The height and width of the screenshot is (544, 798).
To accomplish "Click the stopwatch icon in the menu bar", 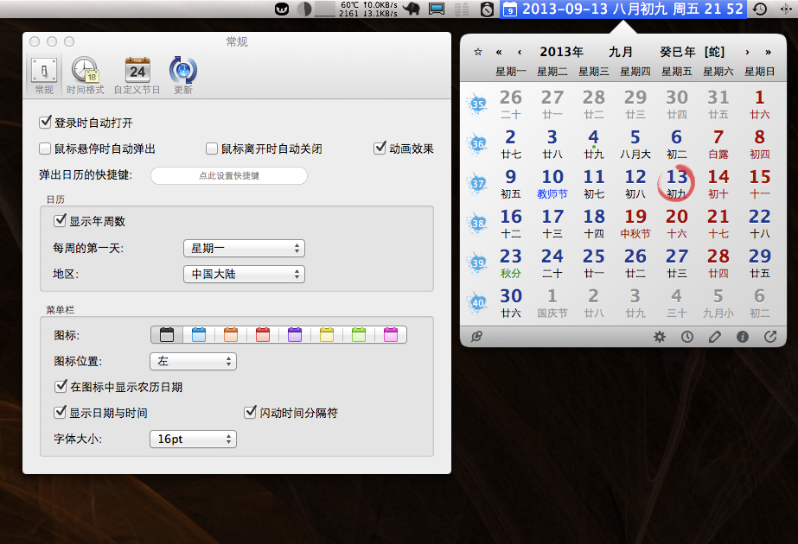I will [487, 9].
